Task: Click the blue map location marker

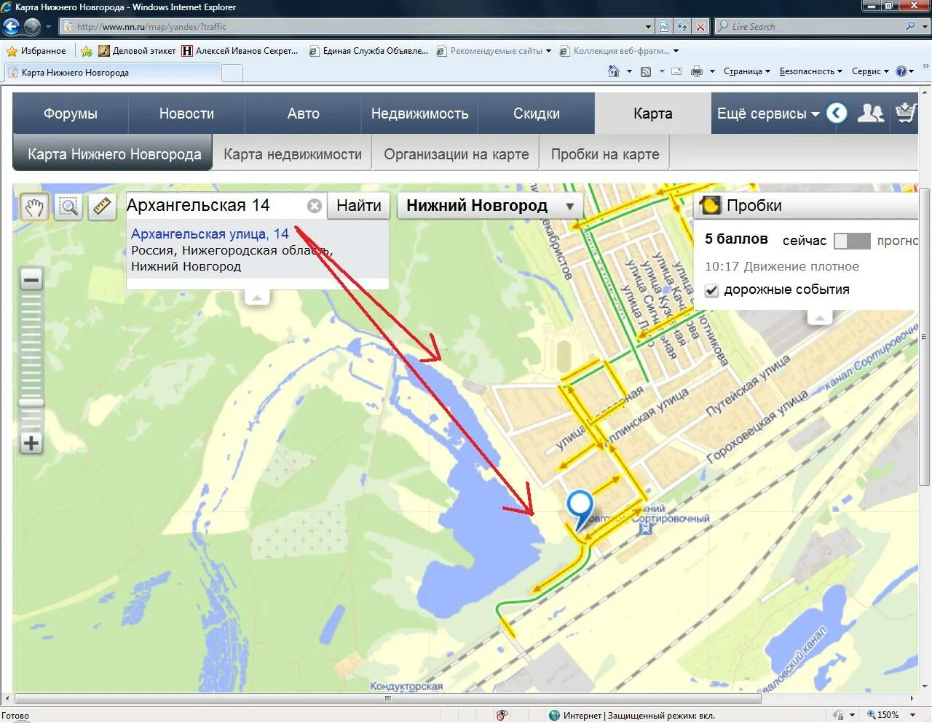Action: click(580, 509)
